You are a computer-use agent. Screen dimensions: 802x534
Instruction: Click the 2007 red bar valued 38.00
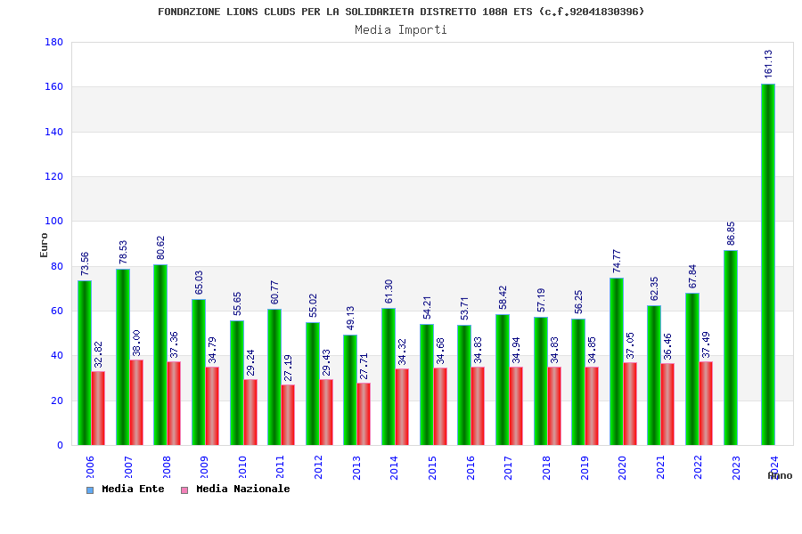pos(136,402)
